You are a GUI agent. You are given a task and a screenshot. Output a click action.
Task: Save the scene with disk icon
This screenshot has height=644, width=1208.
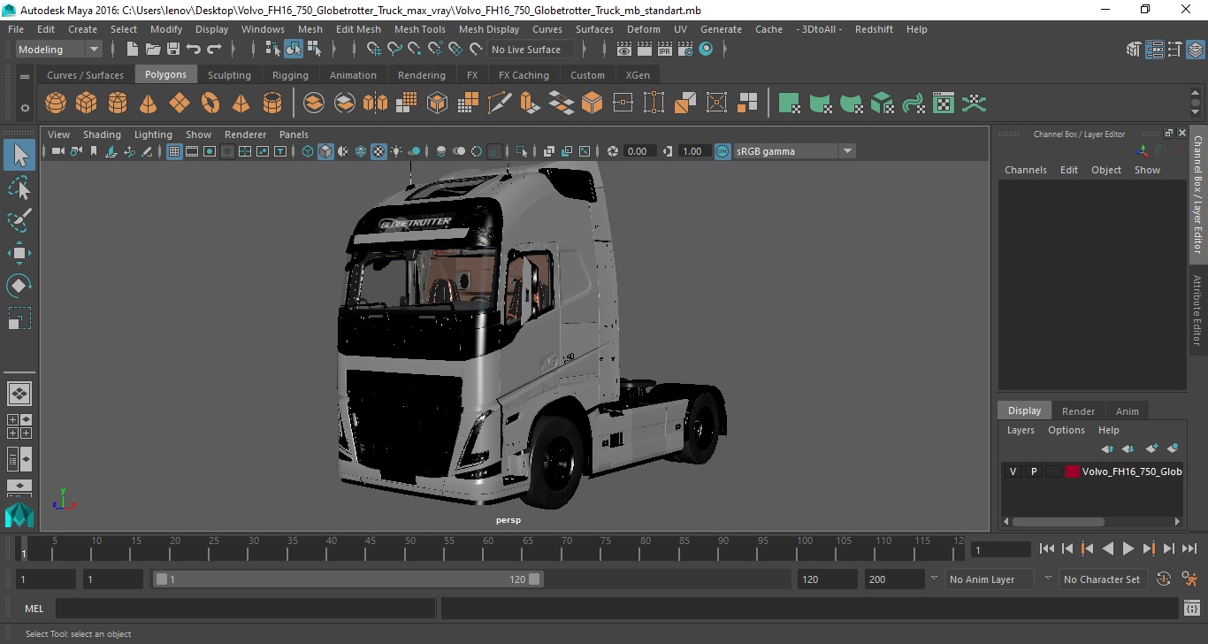coord(173,50)
